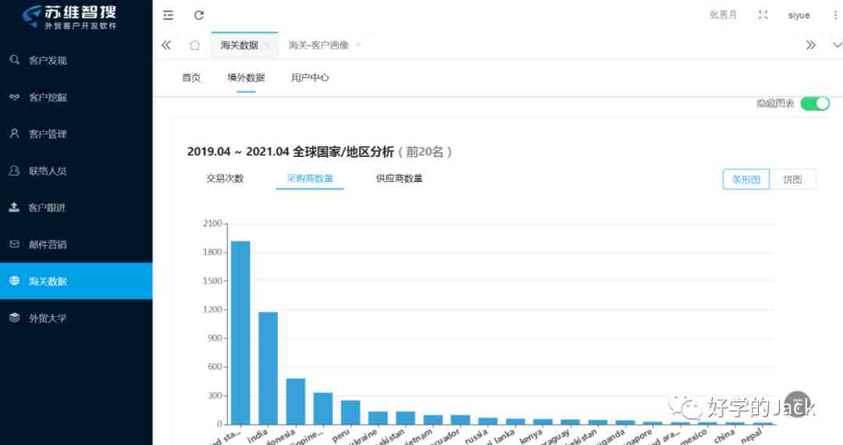Viewport: 843px width, 445px height.
Task: Open the 首页 sub-navigation item
Action: pyautogui.click(x=191, y=77)
